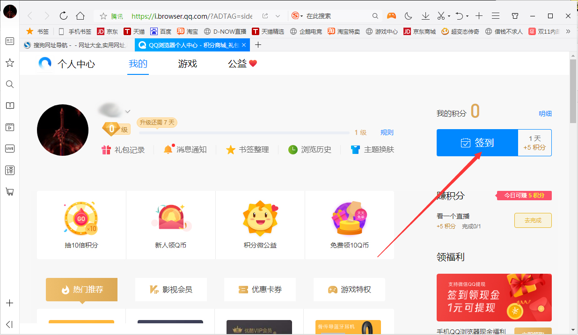This screenshot has height=335, width=578.
Task: Toggle night mode with the moon icon
Action: point(408,15)
